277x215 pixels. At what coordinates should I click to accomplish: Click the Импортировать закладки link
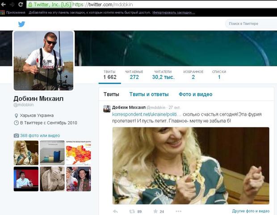[x=173, y=12]
